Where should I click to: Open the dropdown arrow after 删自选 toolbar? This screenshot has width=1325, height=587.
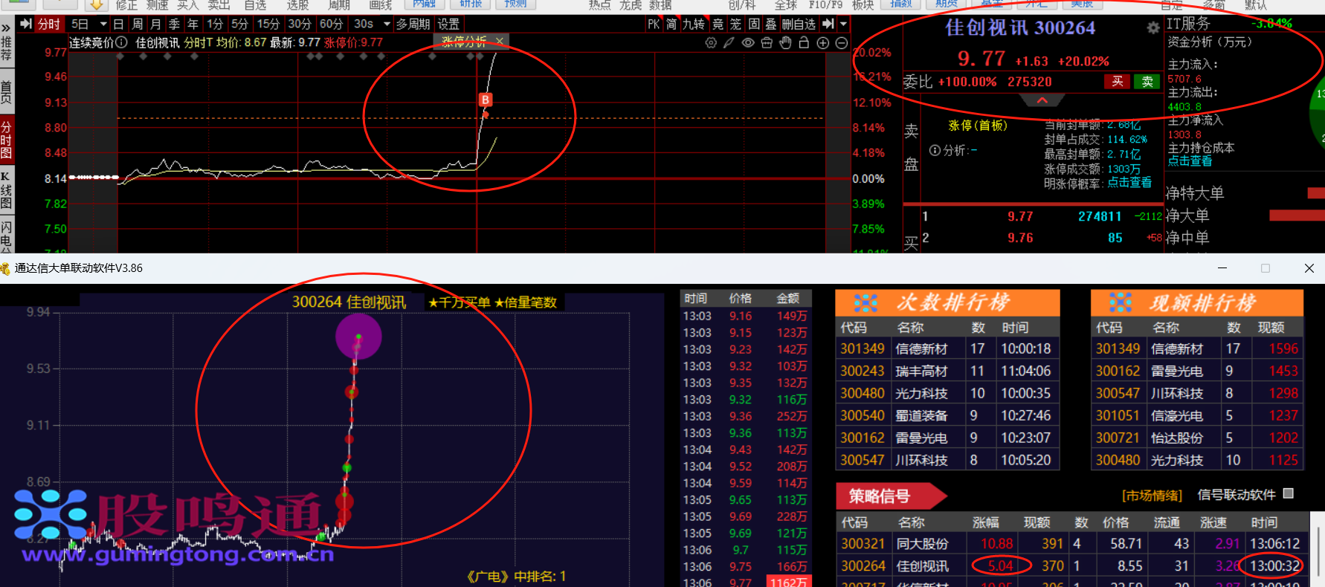click(843, 24)
